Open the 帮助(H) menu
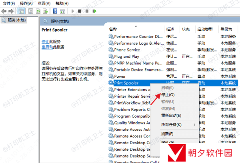This screenshot has height=163, width=240. coord(62,3)
